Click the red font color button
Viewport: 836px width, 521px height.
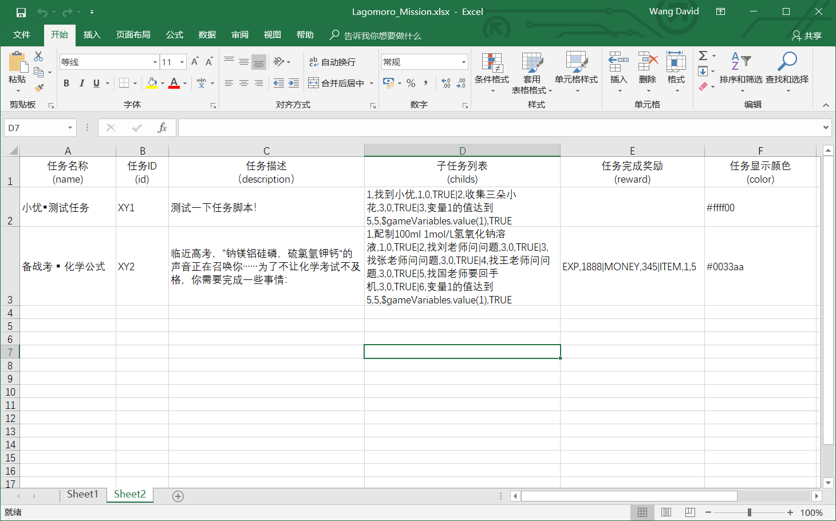coord(175,84)
